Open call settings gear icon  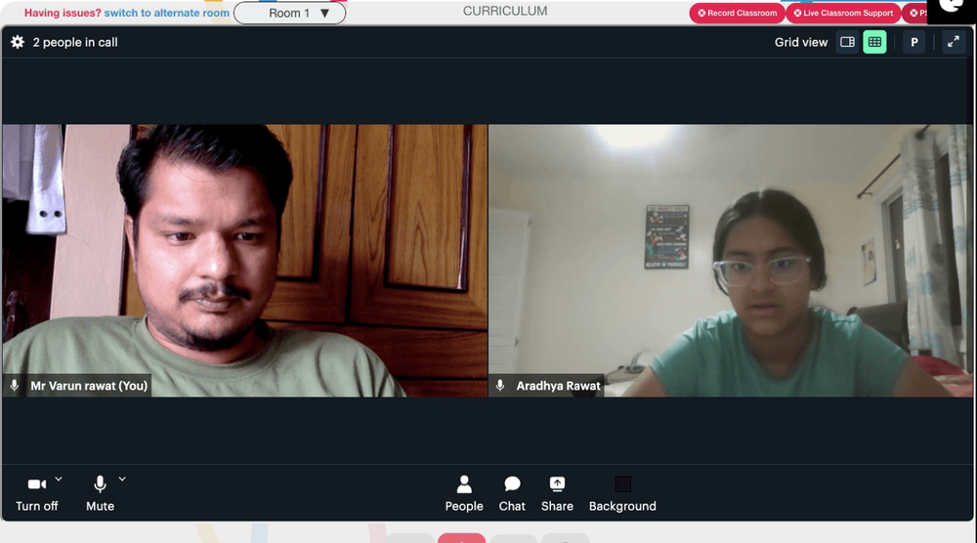[18, 42]
